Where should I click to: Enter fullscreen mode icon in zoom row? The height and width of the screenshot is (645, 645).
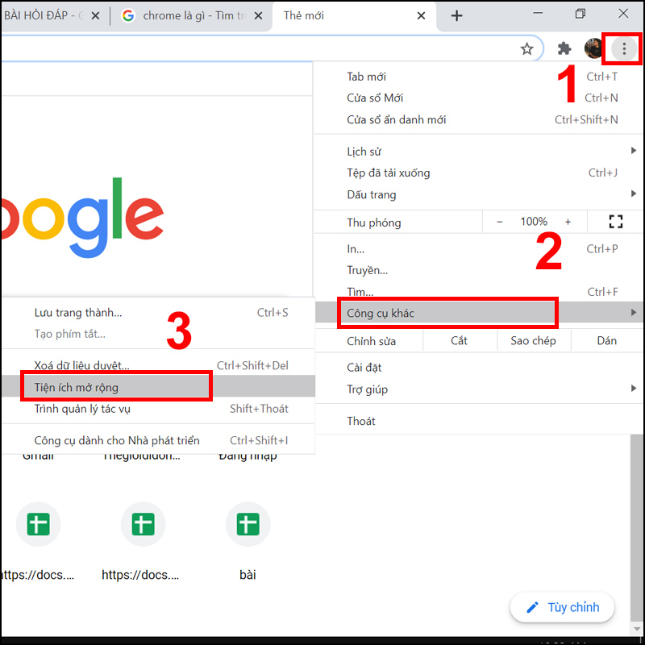615,222
